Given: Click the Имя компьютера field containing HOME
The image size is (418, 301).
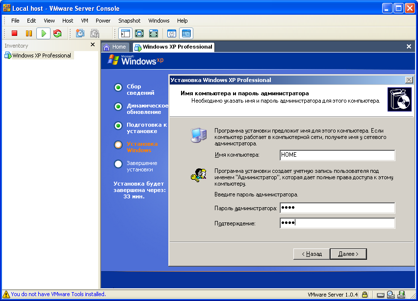Looking at the screenshot, I should (337, 155).
